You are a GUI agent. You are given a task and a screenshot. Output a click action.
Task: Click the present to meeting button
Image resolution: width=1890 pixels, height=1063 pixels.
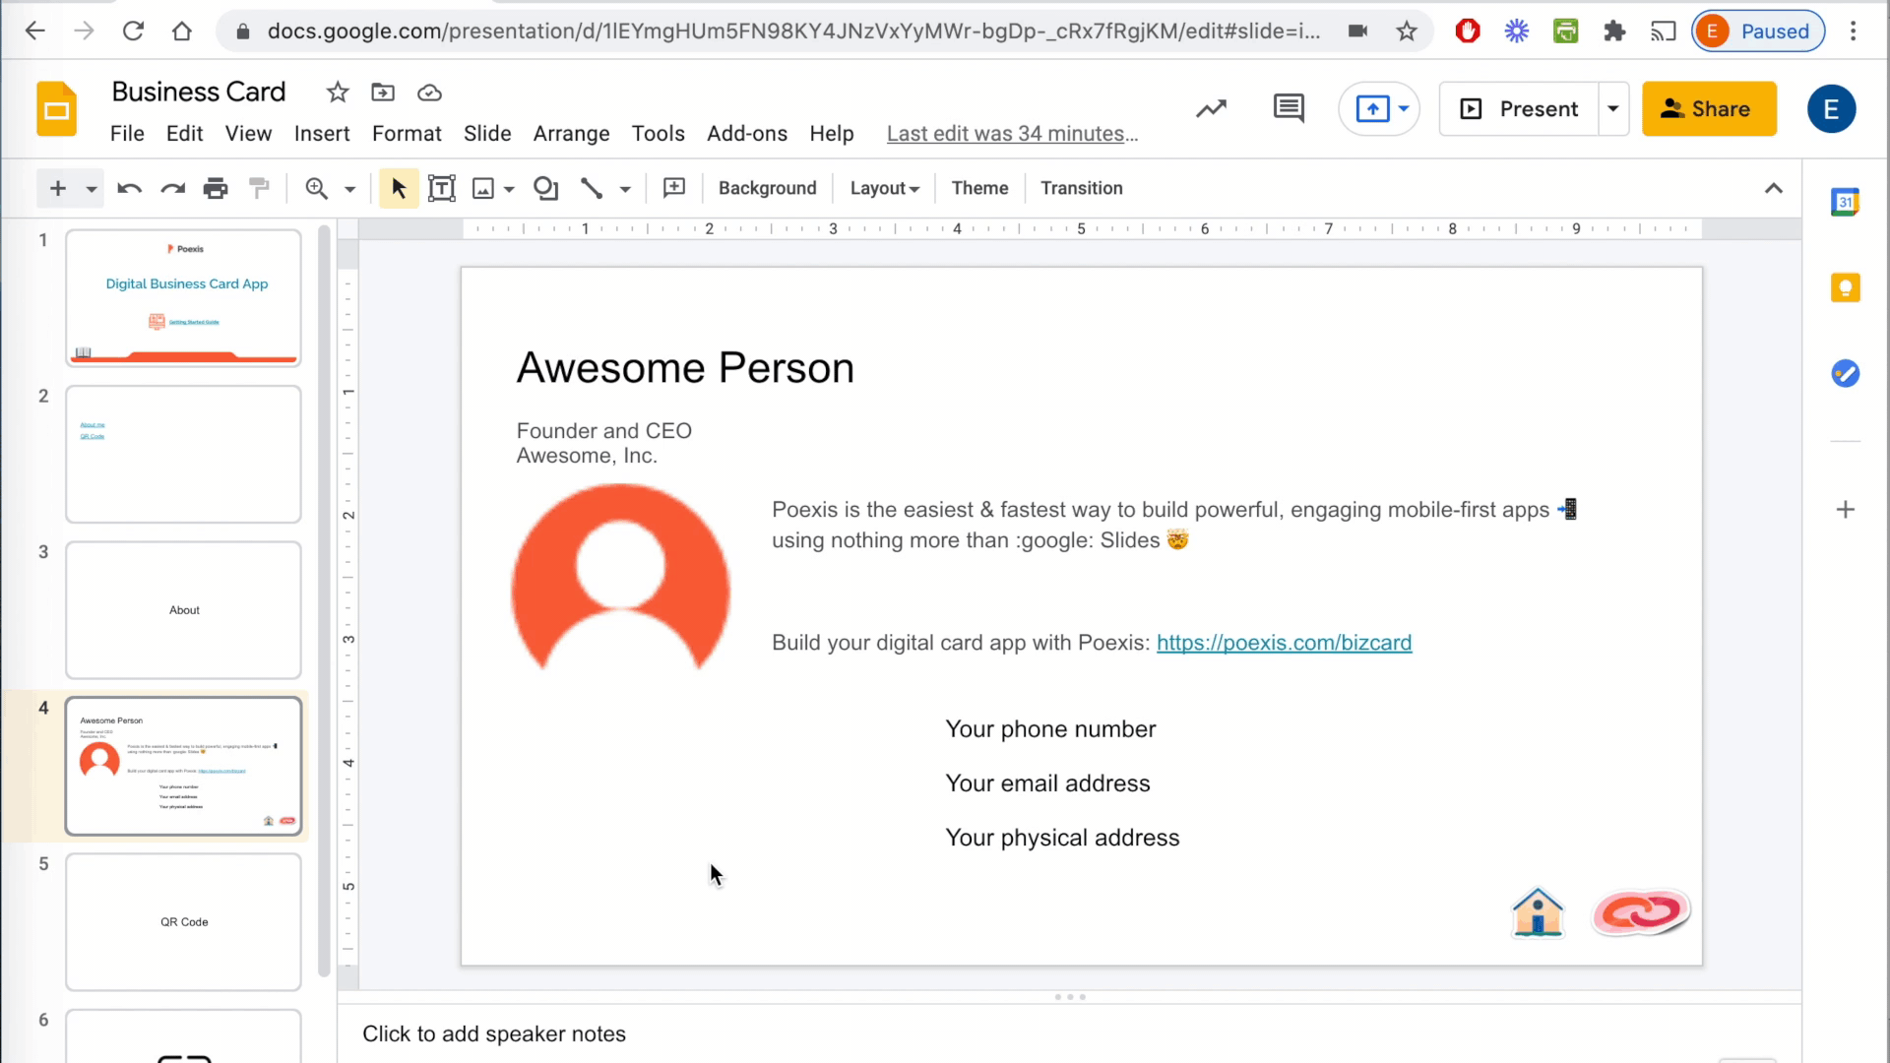pos(1379,109)
